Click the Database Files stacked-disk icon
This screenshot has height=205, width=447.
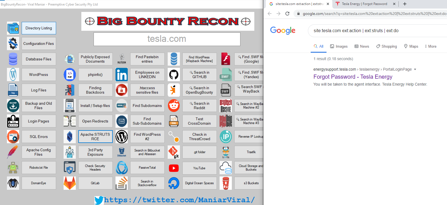13,59
